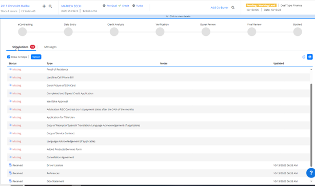Click the search icon beside Add Co-Buyer
The width and height of the screenshot is (315, 186).
coord(233,8)
